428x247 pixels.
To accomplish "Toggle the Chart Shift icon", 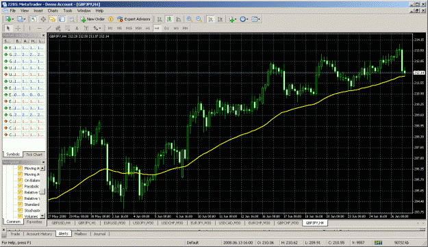I will (220, 19).
